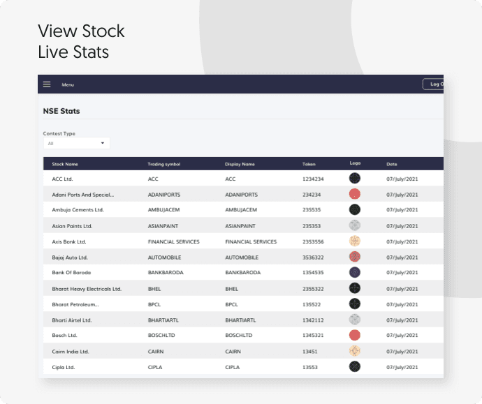Screen dimensions: 482x404
Task: Click token value 135522
Action: pos(312,304)
